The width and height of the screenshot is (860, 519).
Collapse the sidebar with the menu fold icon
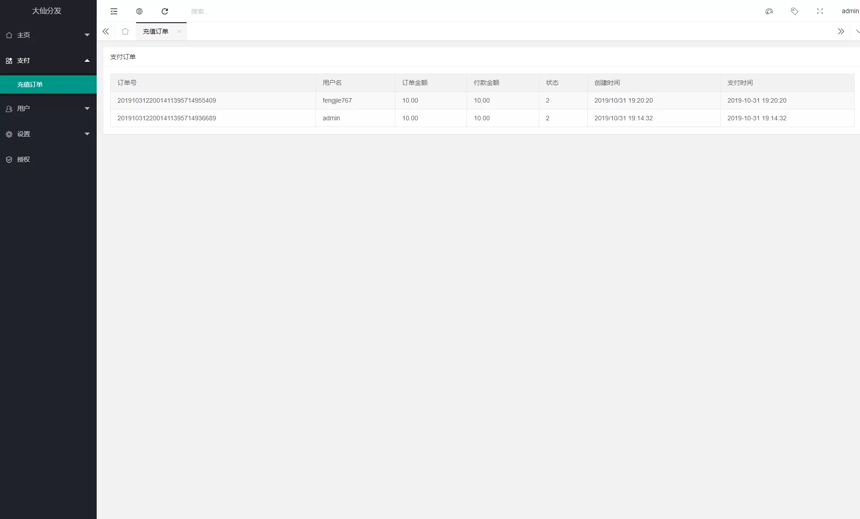114,11
